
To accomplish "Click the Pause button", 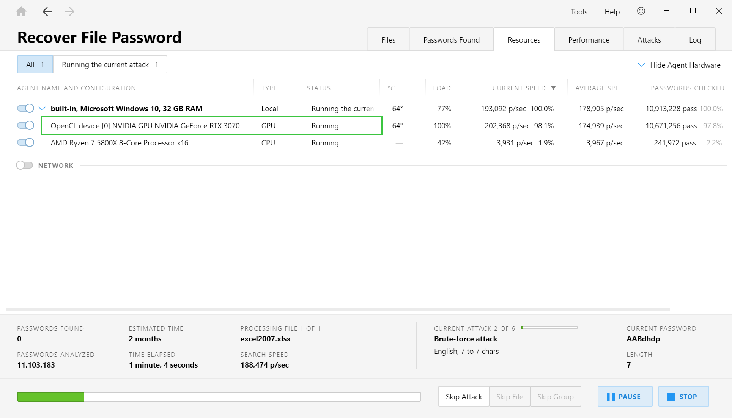I will click(x=625, y=396).
